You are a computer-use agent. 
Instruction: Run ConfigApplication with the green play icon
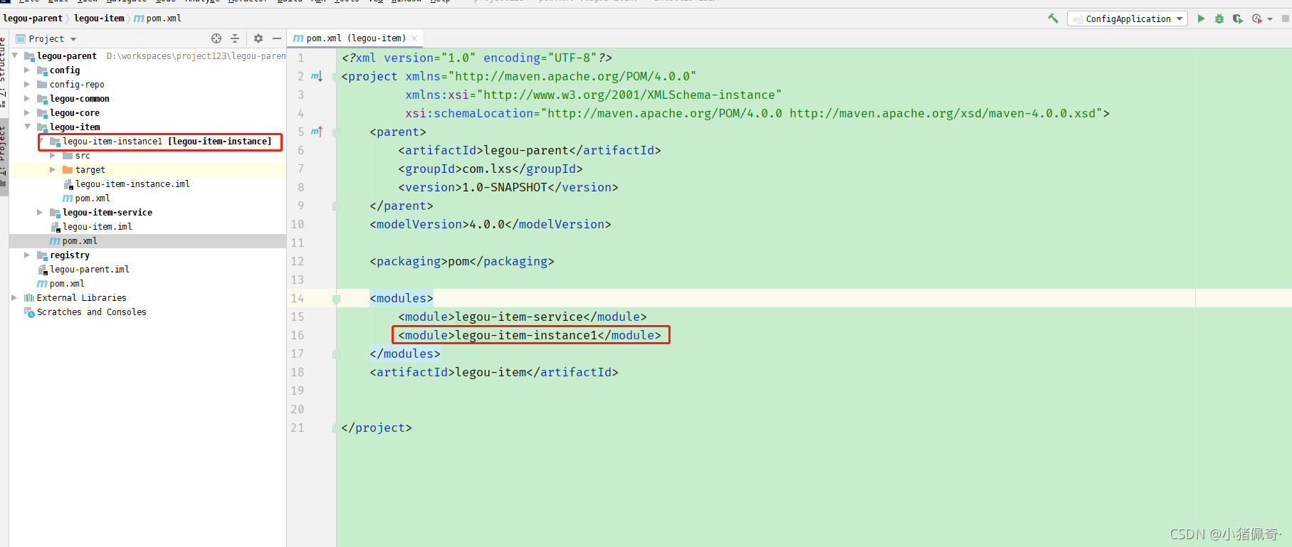[1201, 18]
